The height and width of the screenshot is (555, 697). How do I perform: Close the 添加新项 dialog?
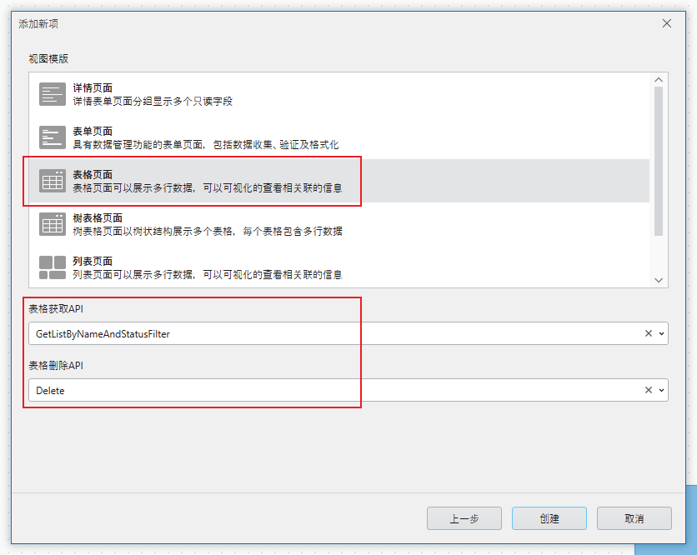(666, 23)
